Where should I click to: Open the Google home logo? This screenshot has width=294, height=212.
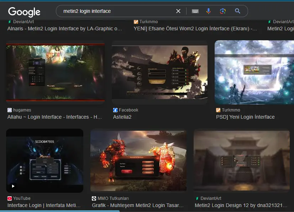pyautogui.click(x=24, y=12)
